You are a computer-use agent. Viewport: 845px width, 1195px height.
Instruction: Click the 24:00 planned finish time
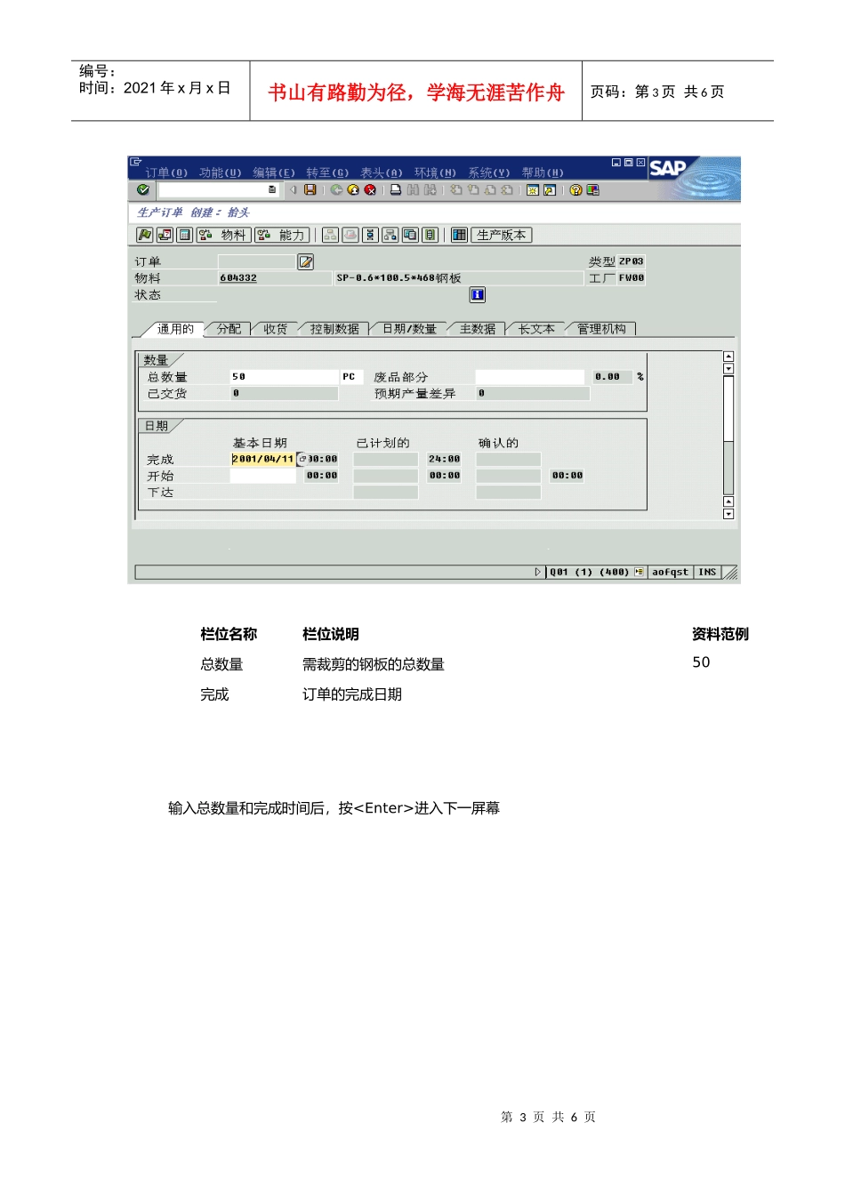(444, 459)
